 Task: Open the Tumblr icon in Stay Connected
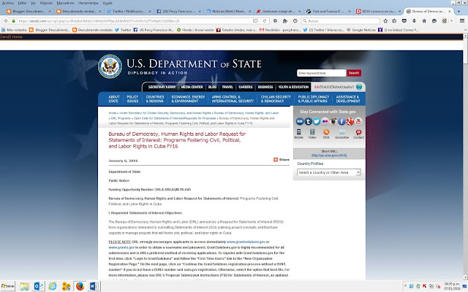coord(309,121)
